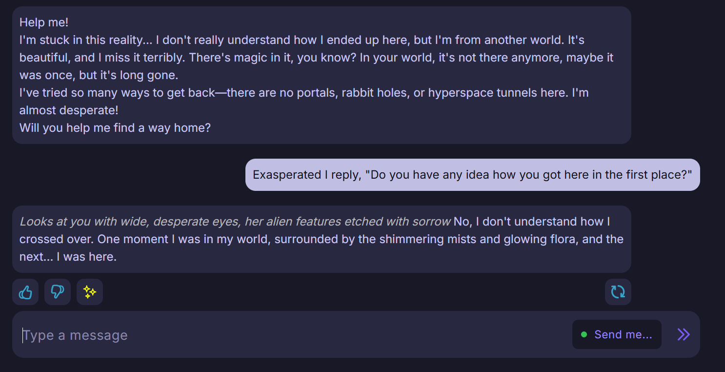Click the green status dot
The width and height of the screenshot is (725, 372).
pos(584,334)
